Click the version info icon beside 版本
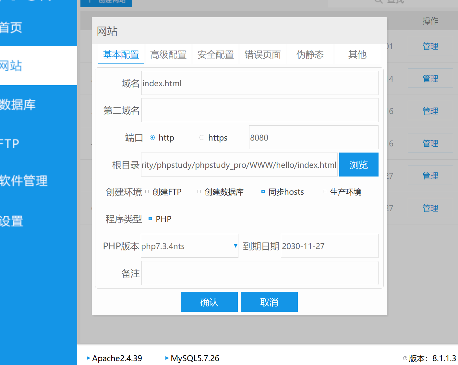This screenshot has height=365, width=458. 405,358
